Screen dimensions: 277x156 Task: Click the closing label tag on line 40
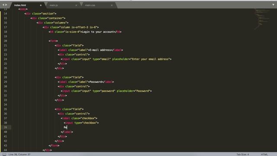click(x=67, y=132)
